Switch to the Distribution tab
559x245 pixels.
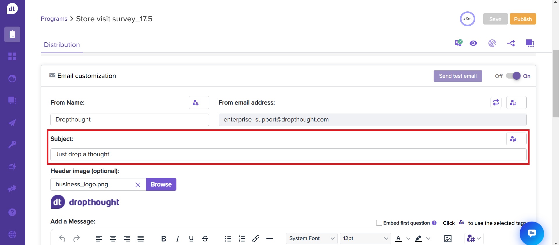coord(62,45)
